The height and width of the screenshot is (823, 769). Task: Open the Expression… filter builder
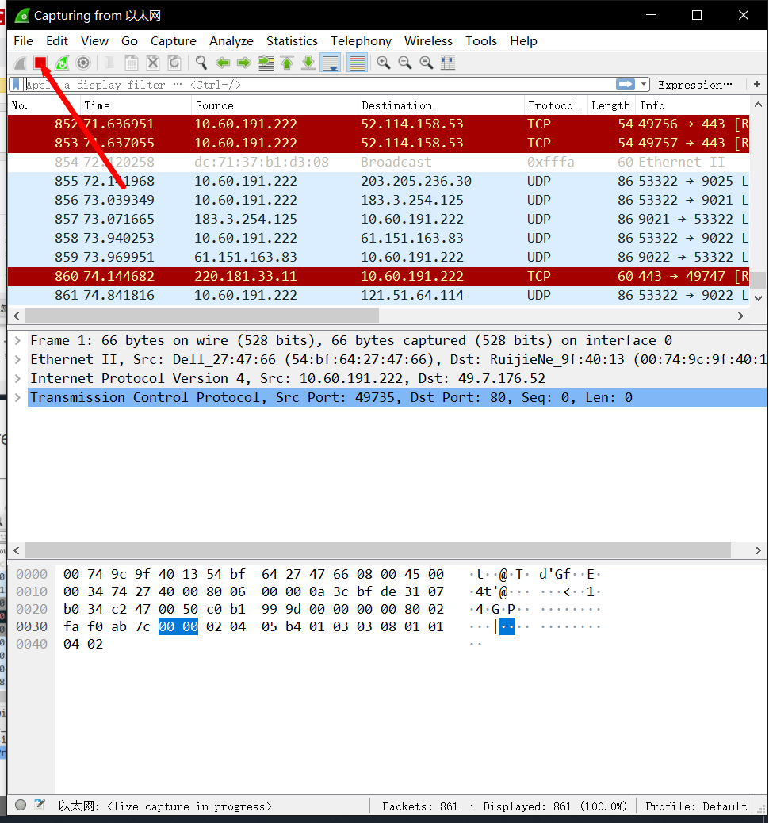[695, 85]
